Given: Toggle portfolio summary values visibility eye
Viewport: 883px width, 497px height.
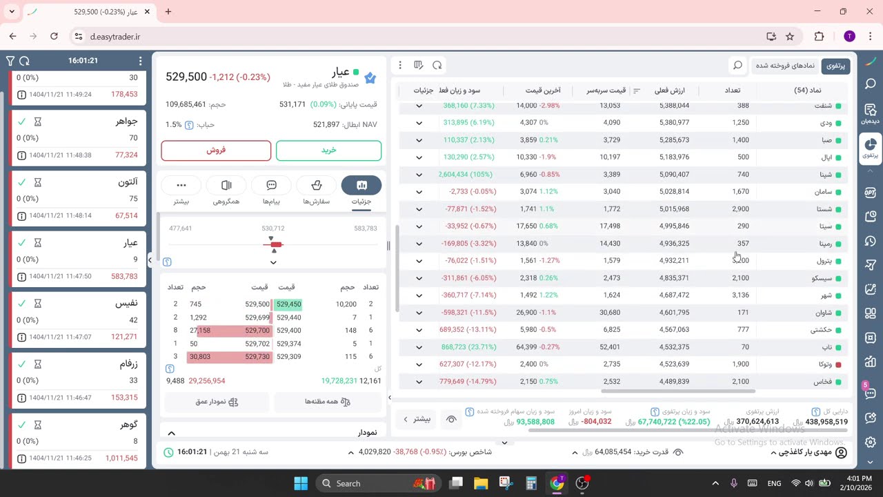Looking at the screenshot, I should pos(451,419).
